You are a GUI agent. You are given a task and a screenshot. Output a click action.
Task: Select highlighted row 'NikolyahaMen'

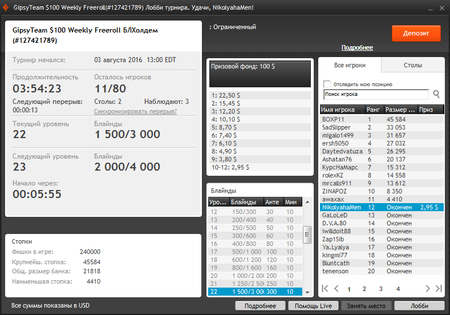382,207
